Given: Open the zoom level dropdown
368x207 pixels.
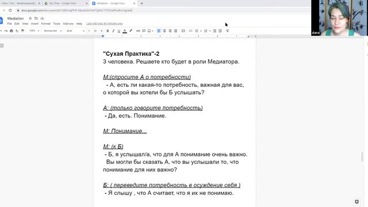Looking at the screenshot, I should 34,30.
